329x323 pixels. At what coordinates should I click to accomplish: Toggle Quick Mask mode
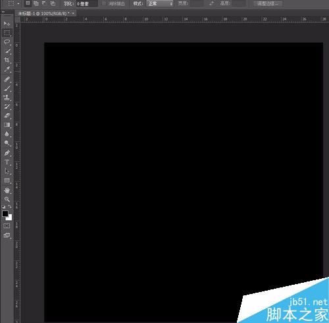(x=7, y=226)
